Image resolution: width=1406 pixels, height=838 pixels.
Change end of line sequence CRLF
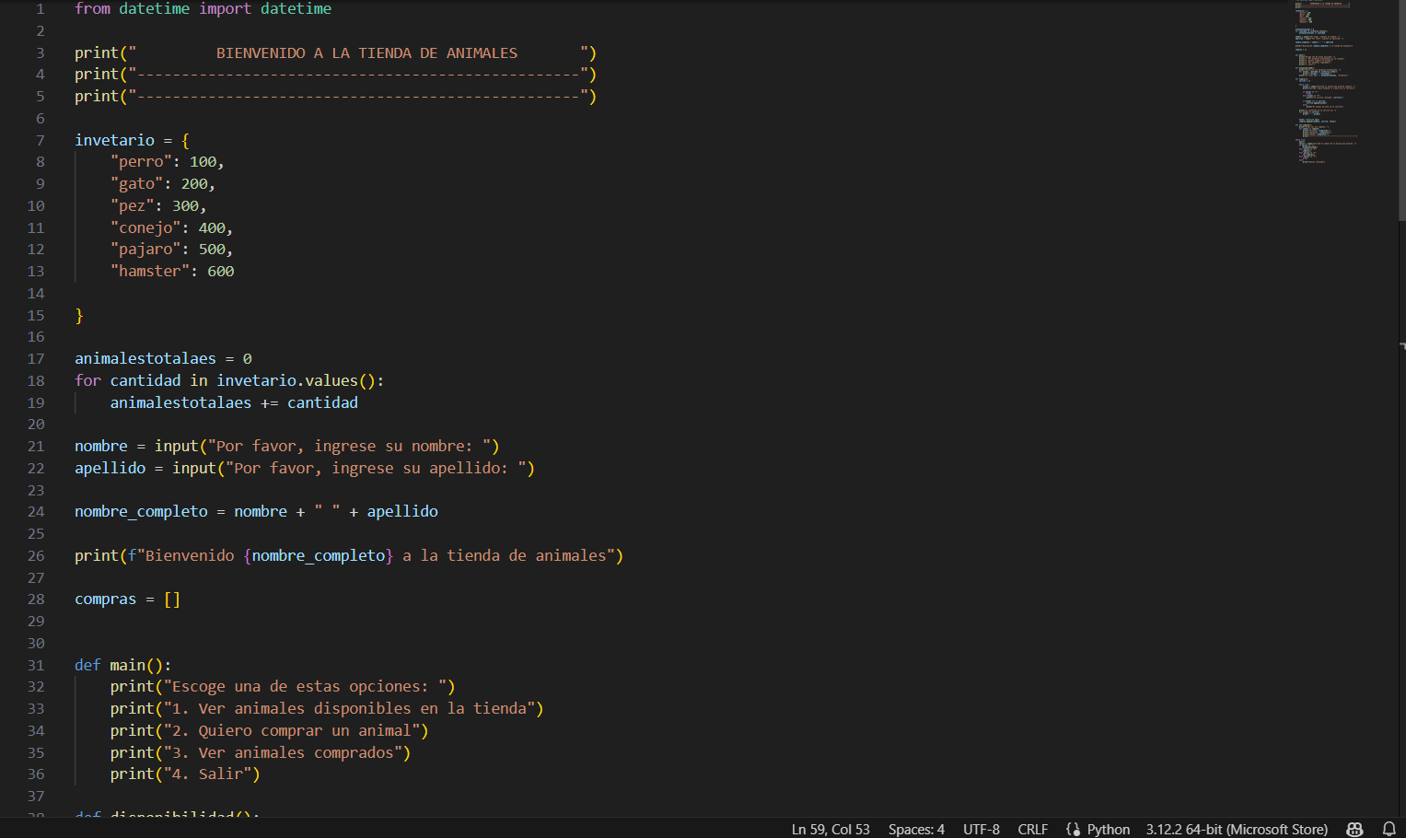pos(1032,829)
